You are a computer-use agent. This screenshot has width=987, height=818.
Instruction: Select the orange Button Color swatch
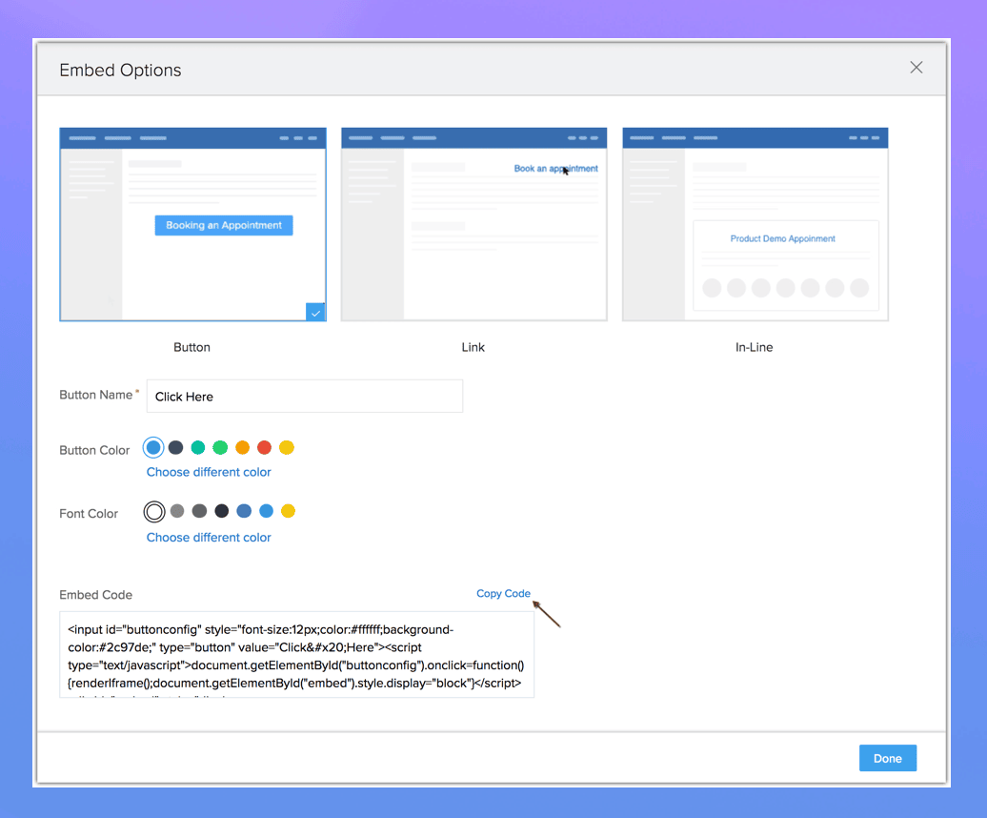click(242, 447)
